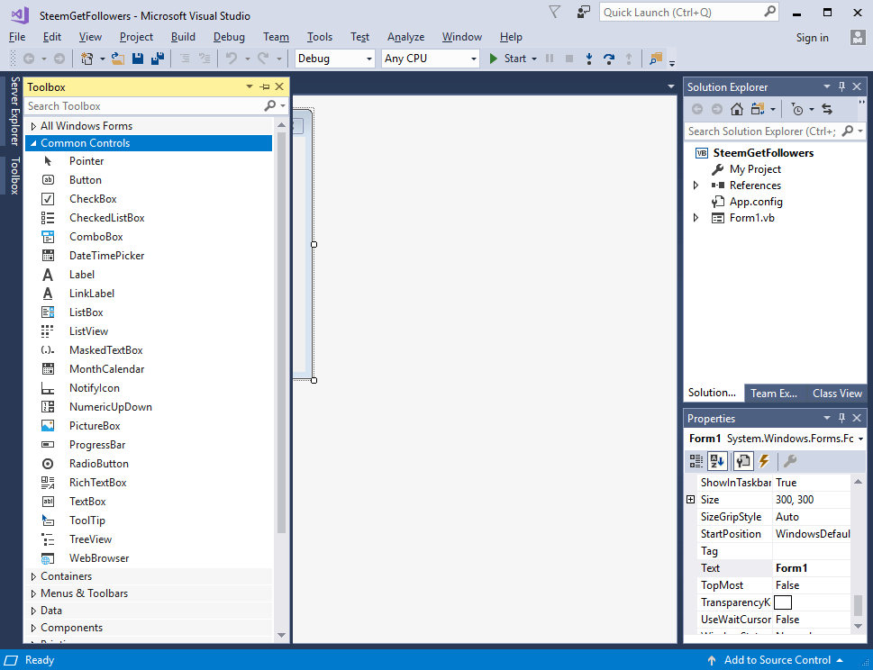Toggle auto-hide pin on the Toolbox panel
This screenshot has height=670, width=873.
click(265, 86)
